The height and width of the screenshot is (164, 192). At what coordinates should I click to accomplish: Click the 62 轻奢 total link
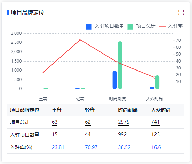point(88,122)
